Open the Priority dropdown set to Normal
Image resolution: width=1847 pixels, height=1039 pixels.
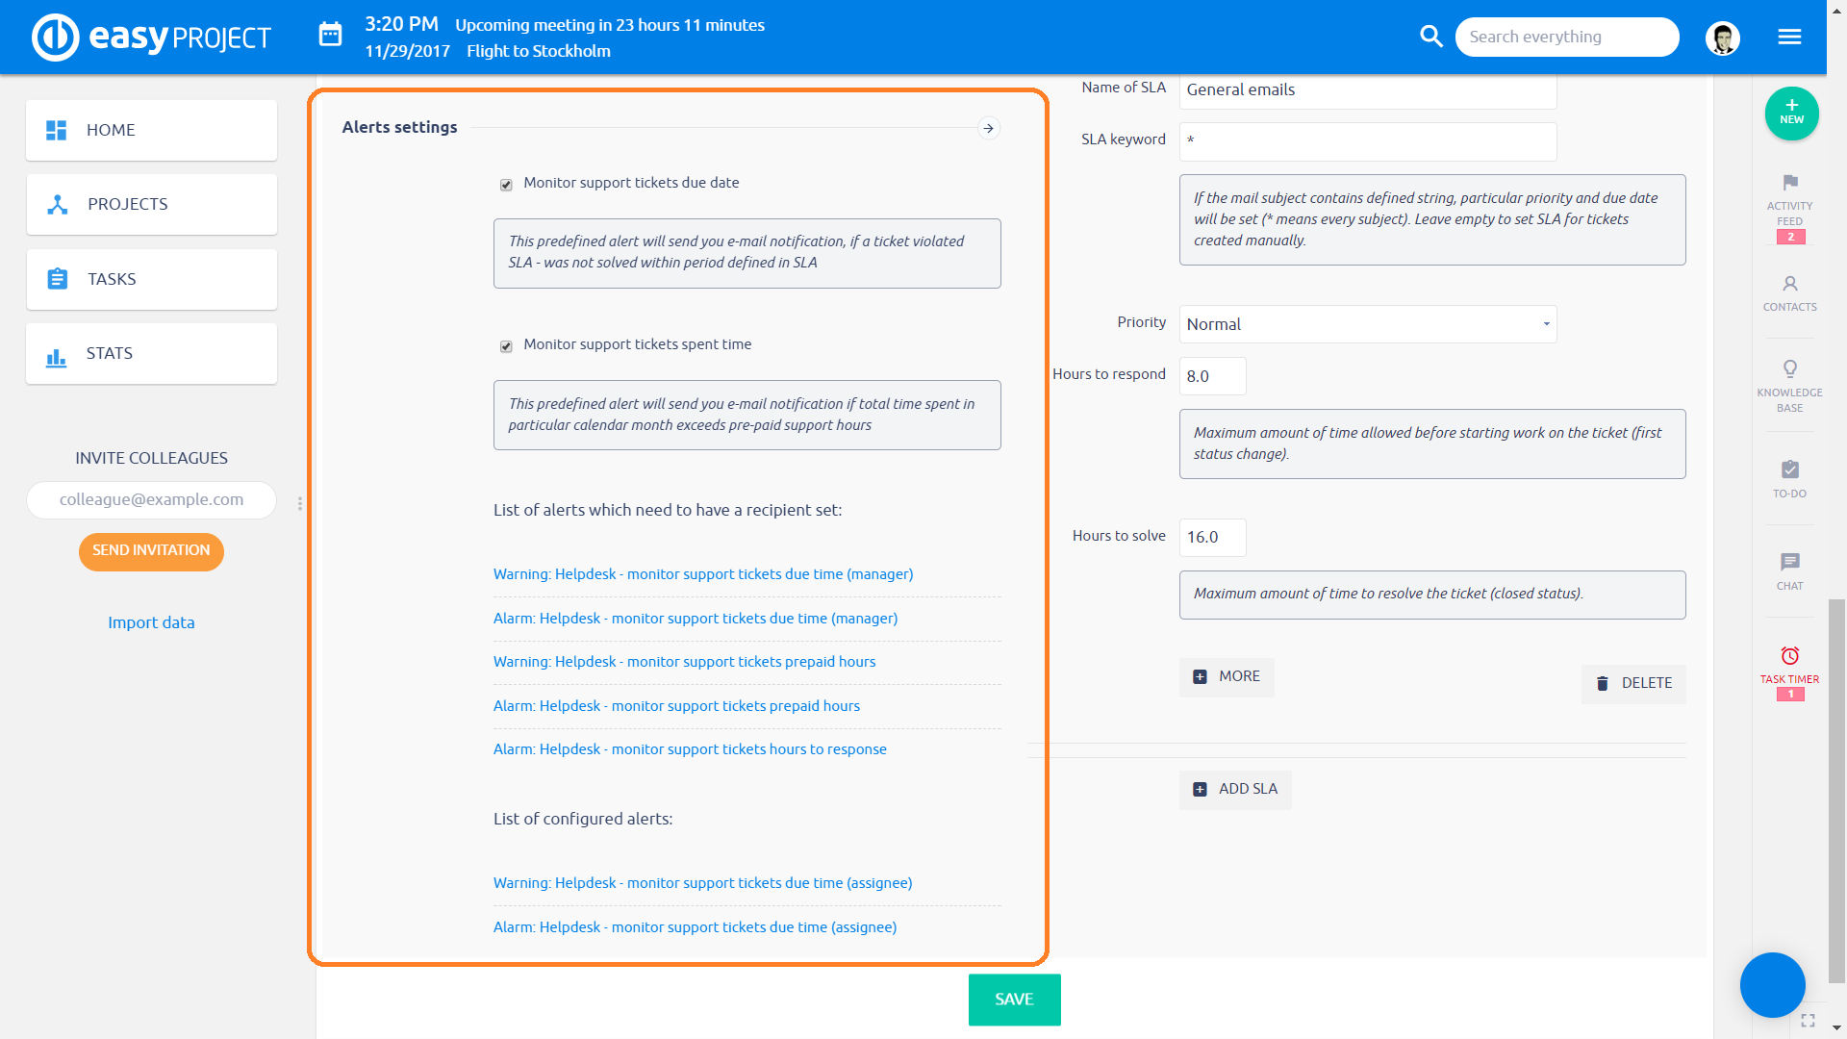click(1367, 324)
